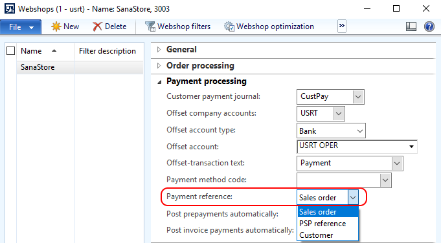Open Customer payment journal dropdown

[x=358, y=97]
